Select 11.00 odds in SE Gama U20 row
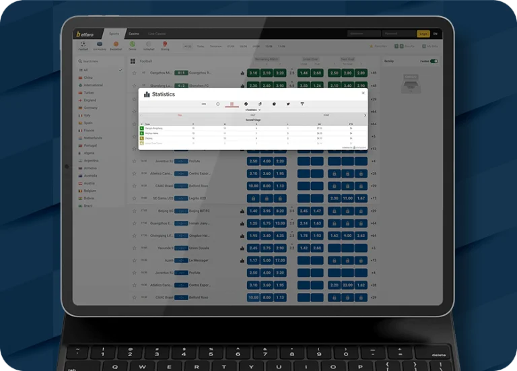 pos(347,198)
